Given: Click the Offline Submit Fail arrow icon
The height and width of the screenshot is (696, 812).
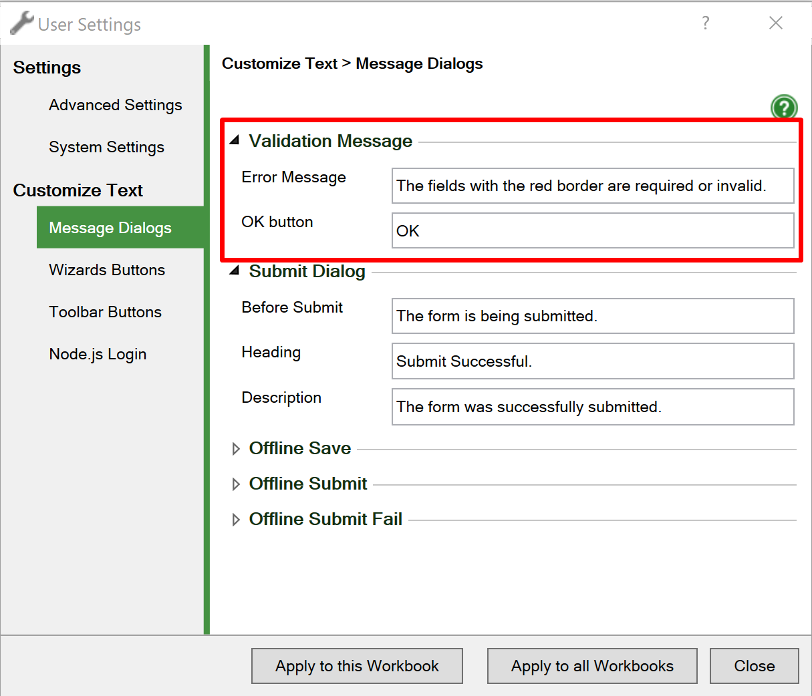Looking at the screenshot, I should [x=235, y=519].
